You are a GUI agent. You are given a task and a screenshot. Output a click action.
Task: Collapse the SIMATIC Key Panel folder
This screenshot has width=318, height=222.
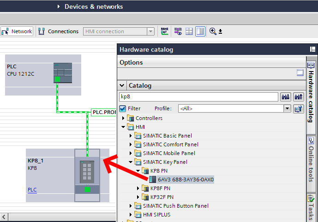[131, 162]
